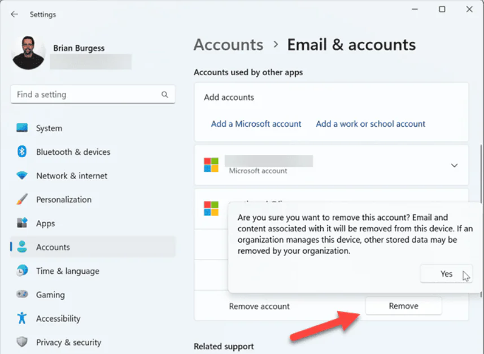
Task: Navigate to Accounts breadcrumb in header
Action: click(x=228, y=45)
